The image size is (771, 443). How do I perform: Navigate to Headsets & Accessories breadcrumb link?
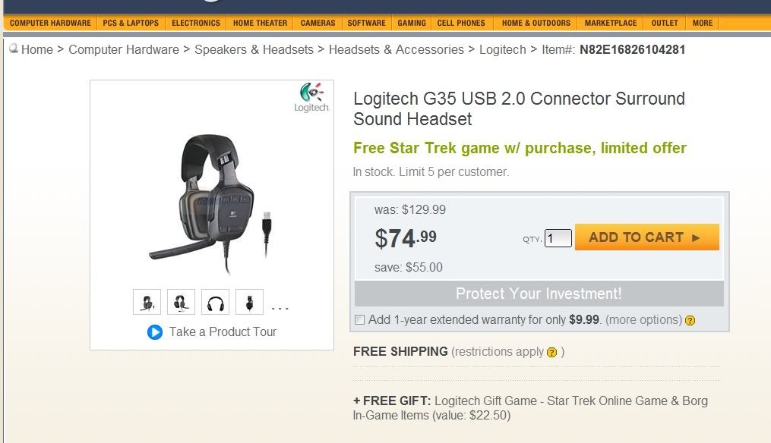pos(396,49)
